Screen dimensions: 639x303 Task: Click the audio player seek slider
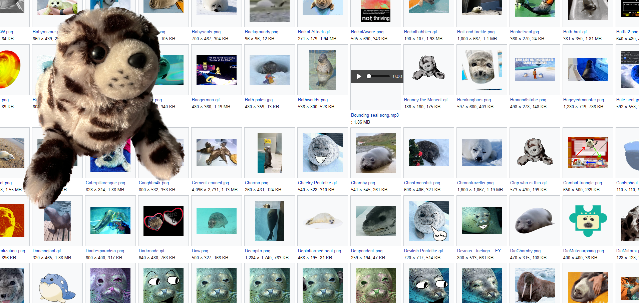click(378, 76)
